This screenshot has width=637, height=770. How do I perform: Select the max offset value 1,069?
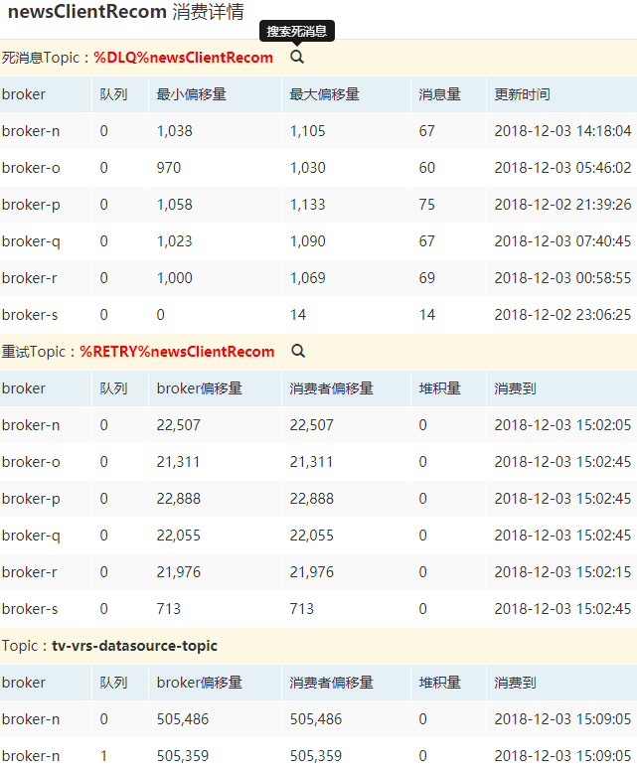[307, 278]
